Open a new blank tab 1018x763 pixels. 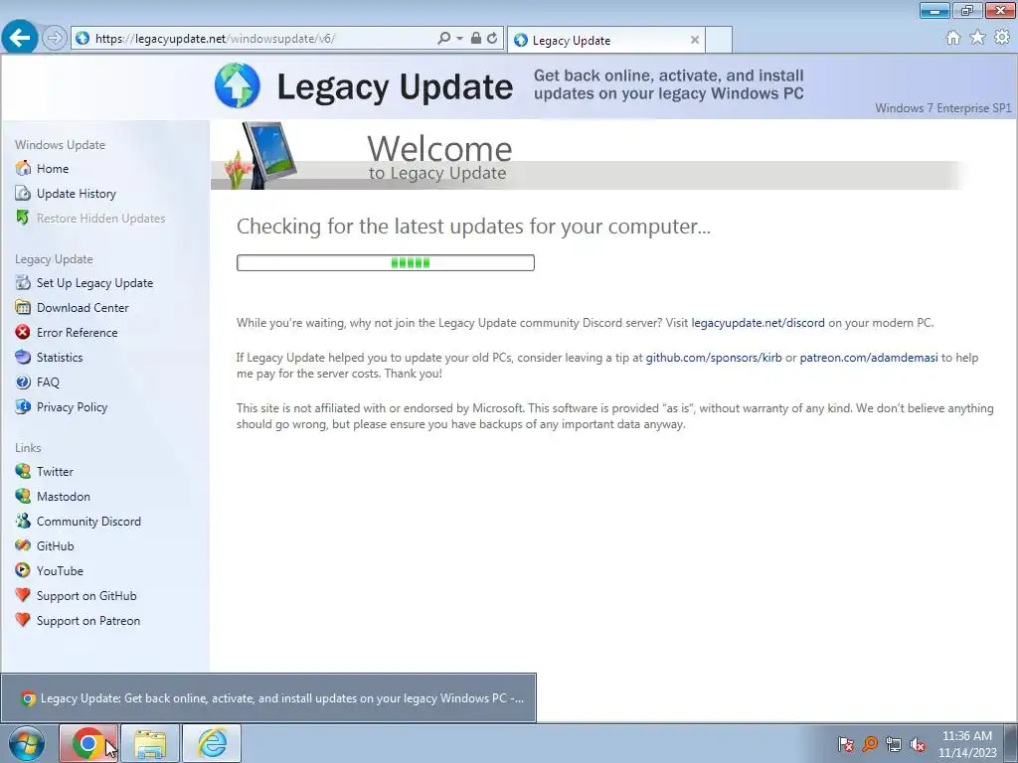[719, 40]
